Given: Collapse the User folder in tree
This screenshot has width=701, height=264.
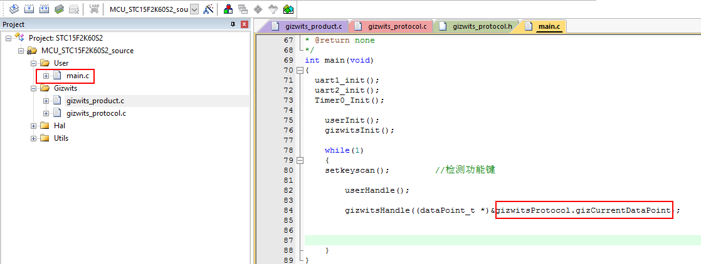Looking at the screenshot, I should (x=33, y=63).
